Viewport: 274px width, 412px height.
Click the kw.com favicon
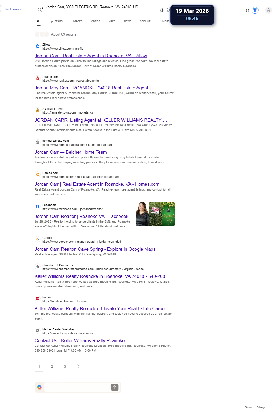pyautogui.click(x=38, y=299)
